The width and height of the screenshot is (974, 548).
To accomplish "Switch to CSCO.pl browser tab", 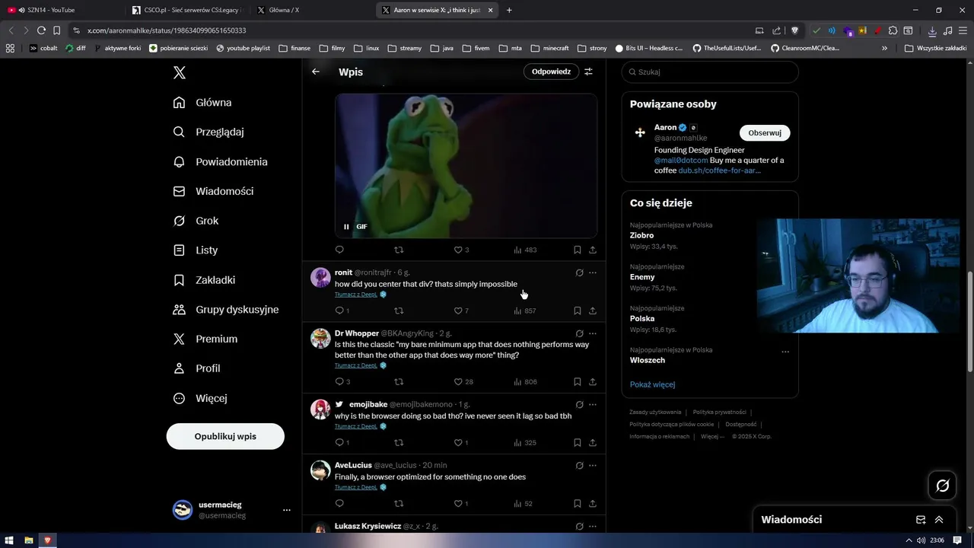I will (186, 10).
